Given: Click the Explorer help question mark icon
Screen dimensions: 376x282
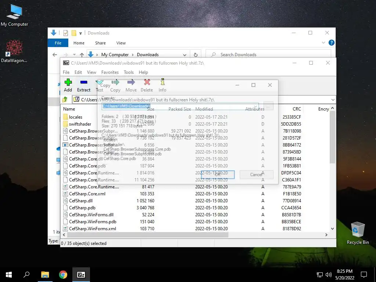Looking at the screenshot, I should tap(332, 43).
